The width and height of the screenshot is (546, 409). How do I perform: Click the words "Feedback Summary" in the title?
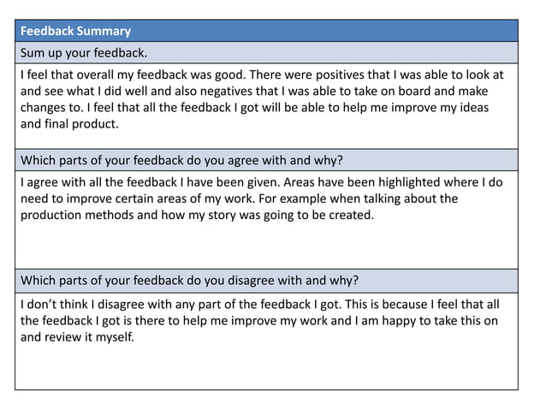[75, 31]
